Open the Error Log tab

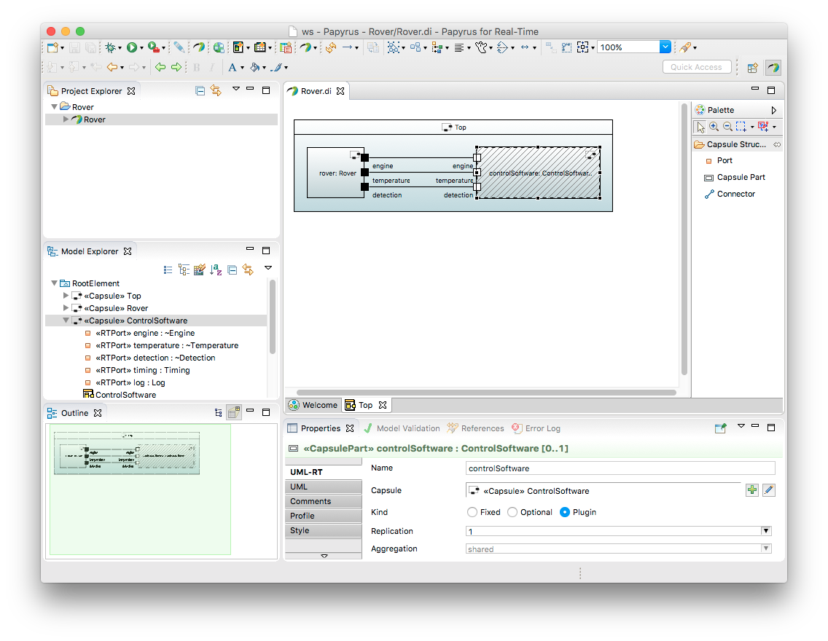pyautogui.click(x=536, y=428)
